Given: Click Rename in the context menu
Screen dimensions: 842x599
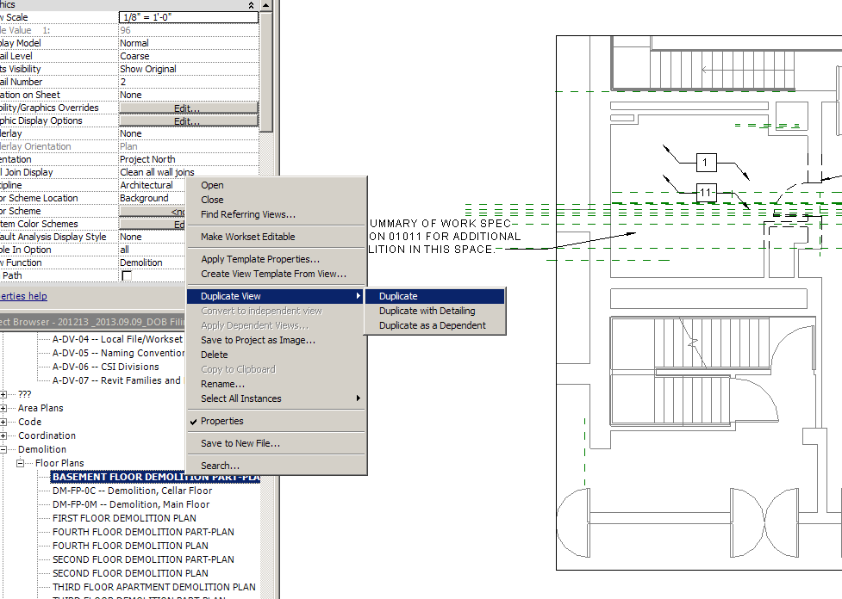Looking at the screenshot, I should 222,384.
